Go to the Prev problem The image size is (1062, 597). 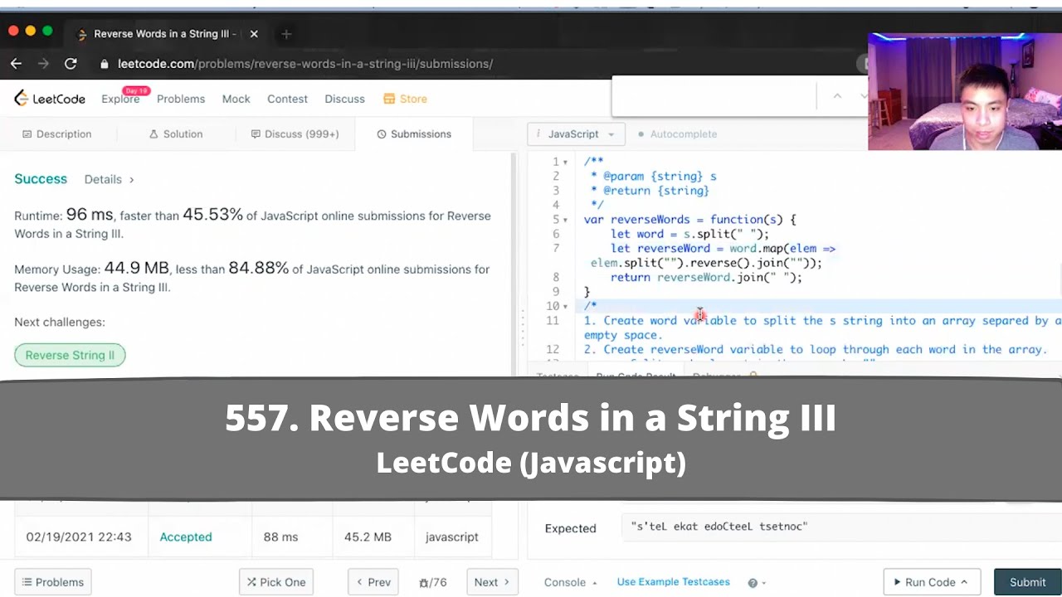tap(373, 582)
